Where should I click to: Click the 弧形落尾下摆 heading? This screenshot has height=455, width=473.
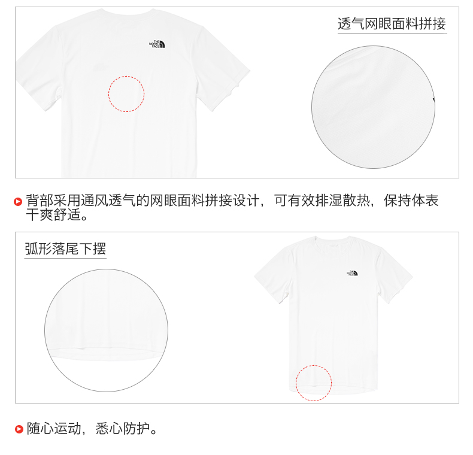(x=65, y=249)
